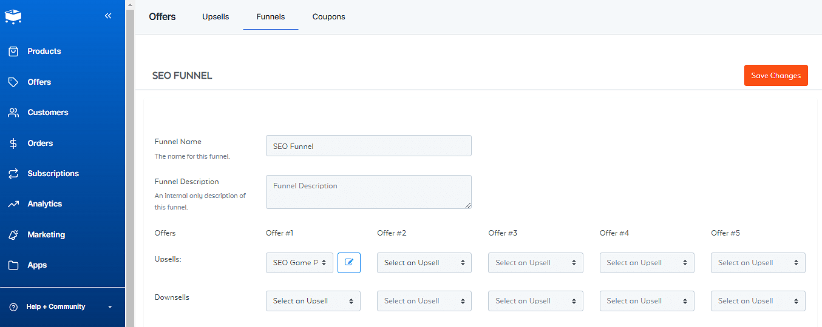The width and height of the screenshot is (822, 327).
Task: Click the ThriveCart logo icon
Action: tap(13, 16)
